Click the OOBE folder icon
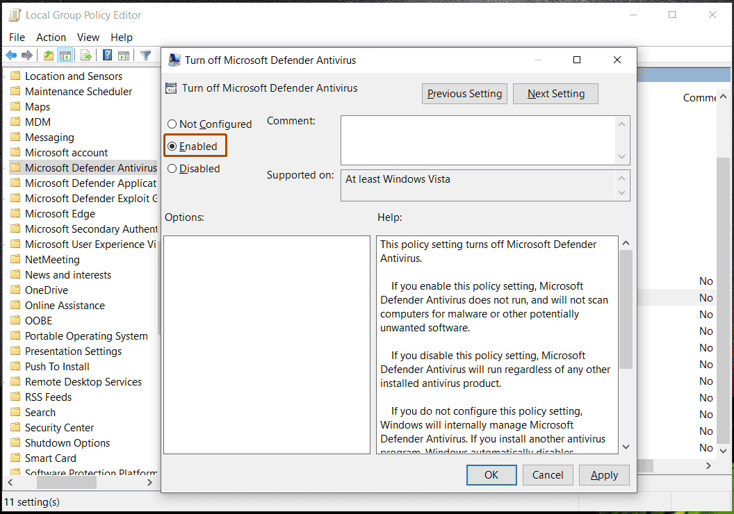Viewport: 734px width, 514px height. (15, 320)
